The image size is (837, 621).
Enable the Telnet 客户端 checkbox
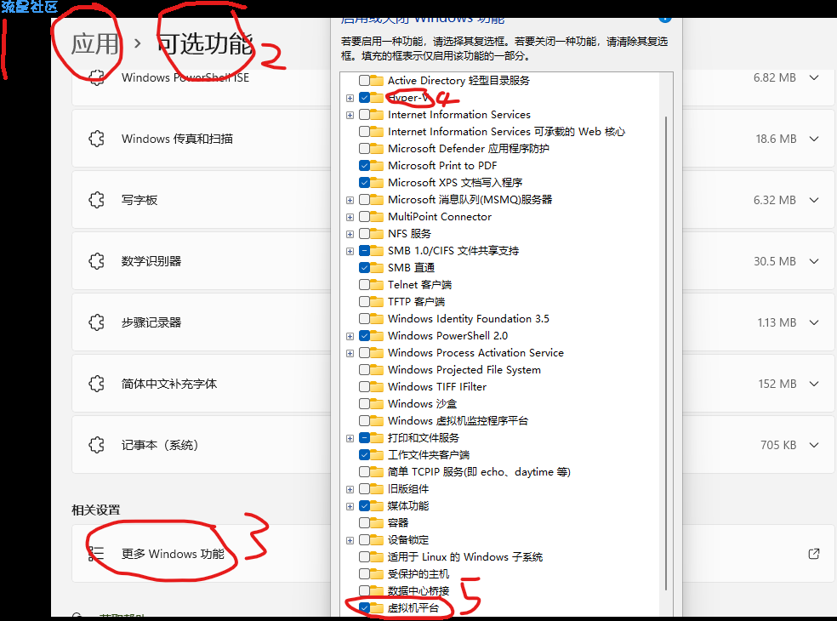[x=364, y=285]
